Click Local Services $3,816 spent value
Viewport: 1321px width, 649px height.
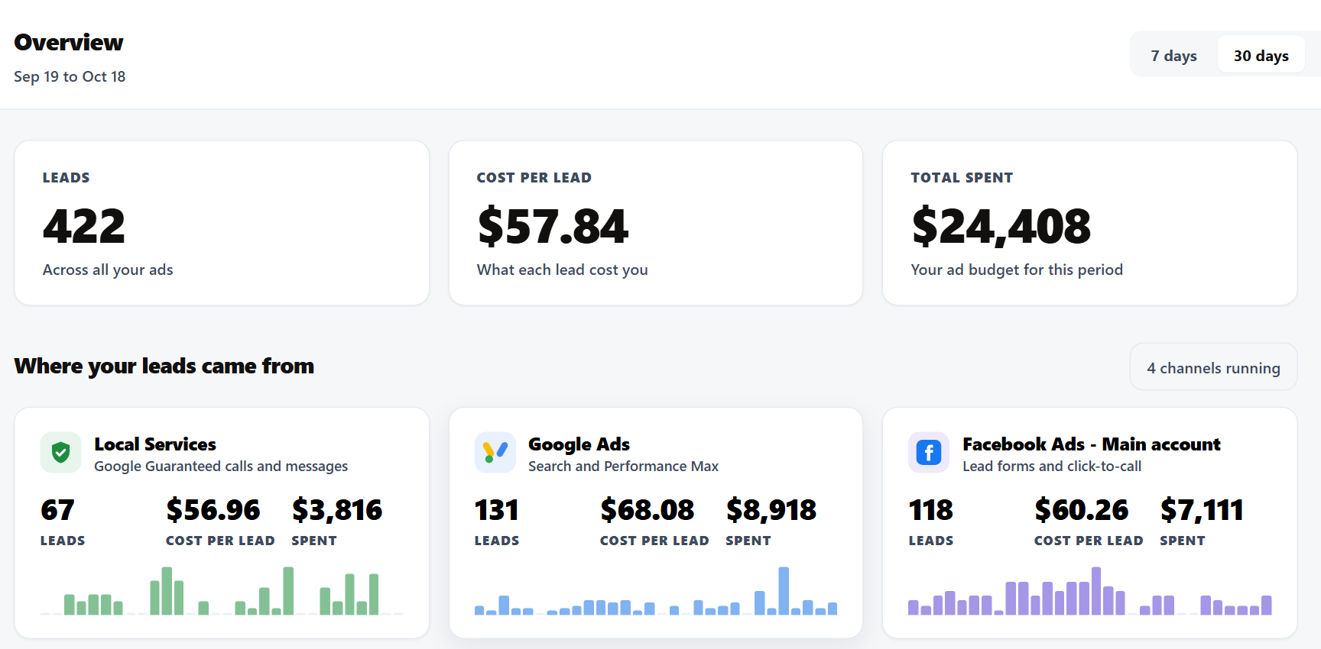pyautogui.click(x=337, y=510)
